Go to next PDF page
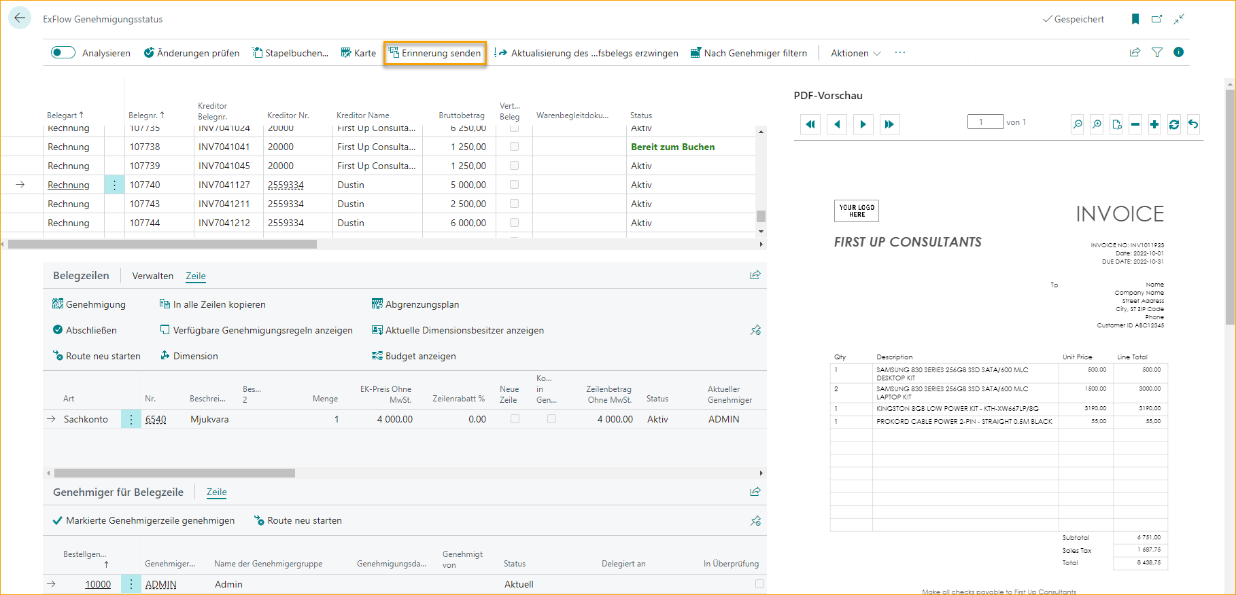This screenshot has width=1236, height=595. pyautogui.click(x=863, y=124)
